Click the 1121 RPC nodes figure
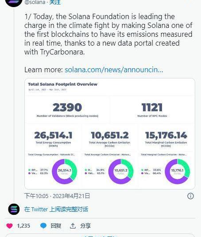The height and width of the screenshot is (237, 201). [x=152, y=107]
